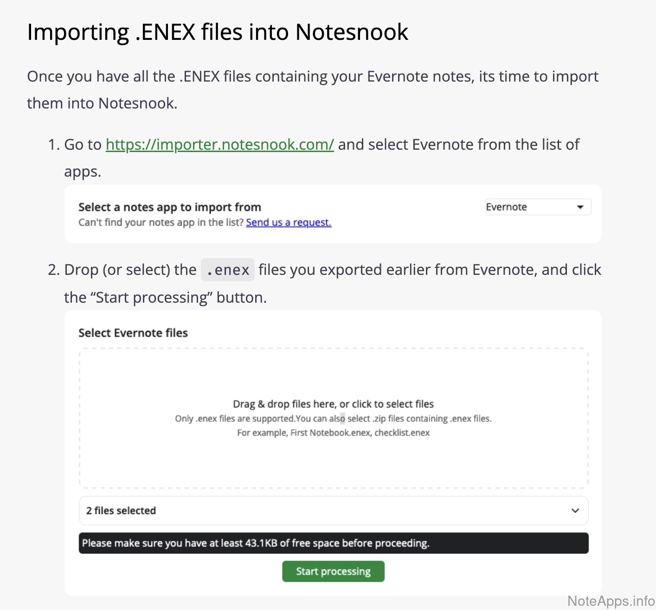Image resolution: width=656 pixels, height=610 pixels.
Task: Click the chevron arrow beside files selected
Action: click(x=575, y=511)
